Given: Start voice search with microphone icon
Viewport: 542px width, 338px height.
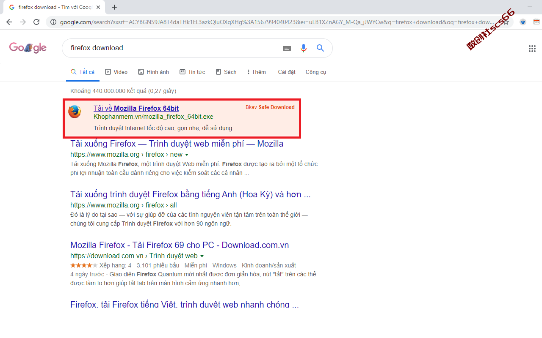Looking at the screenshot, I should [x=303, y=48].
